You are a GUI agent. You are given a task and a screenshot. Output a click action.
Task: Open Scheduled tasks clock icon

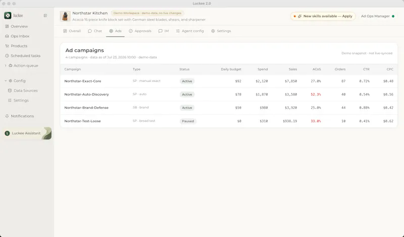pos(7,56)
